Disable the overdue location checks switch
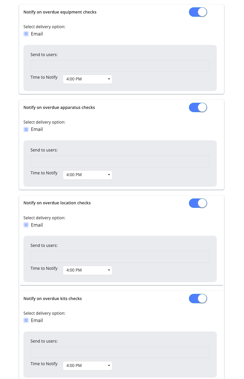The height and width of the screenshot is (379, 244). [198, 203]
